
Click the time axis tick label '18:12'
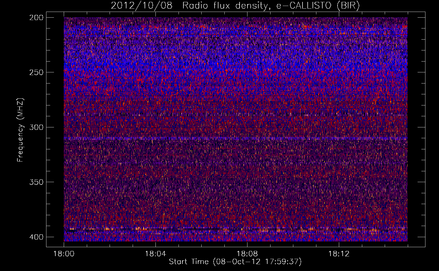pos(339,254)
